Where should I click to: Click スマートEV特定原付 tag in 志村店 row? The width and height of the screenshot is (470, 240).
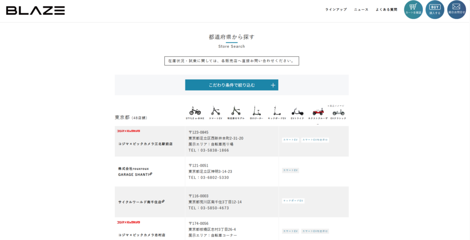click(x=315, y=231)
